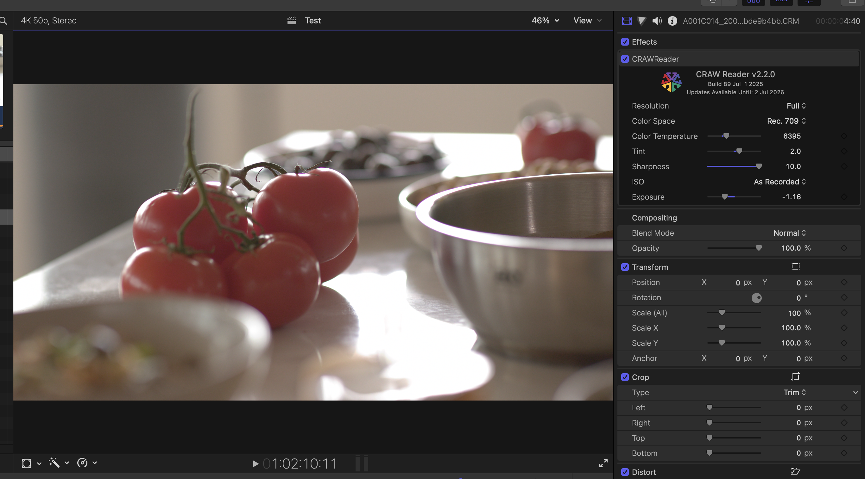This screenshot has height=479, width=865.
Task: Open the Audio inspector speaker icon
Action: click(x=657, y=21)
